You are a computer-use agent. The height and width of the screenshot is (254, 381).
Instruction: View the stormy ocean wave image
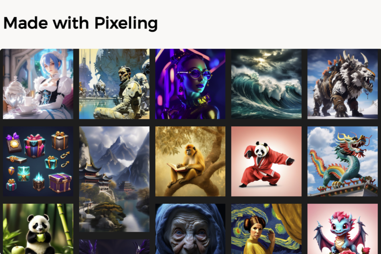[x=266, y=84]
